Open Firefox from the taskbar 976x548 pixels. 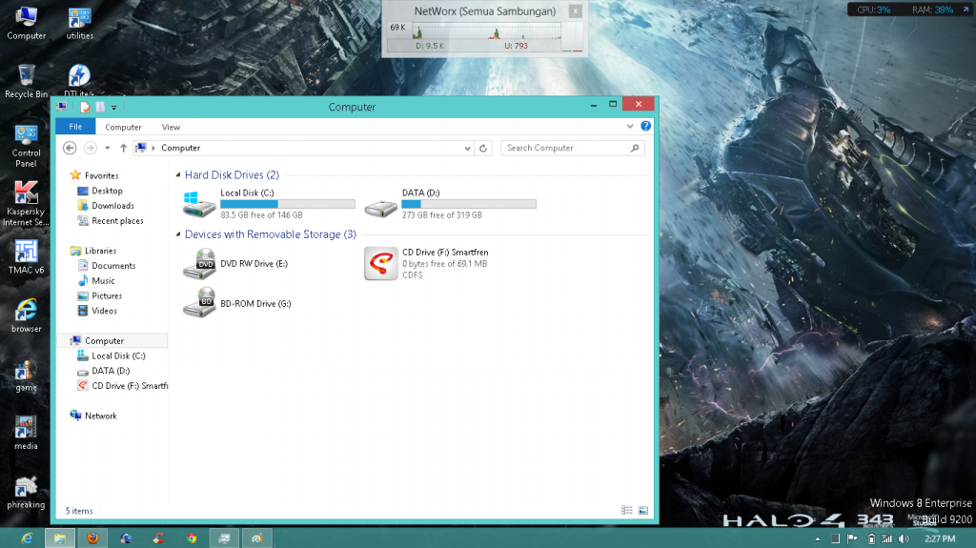coord(92,538)
